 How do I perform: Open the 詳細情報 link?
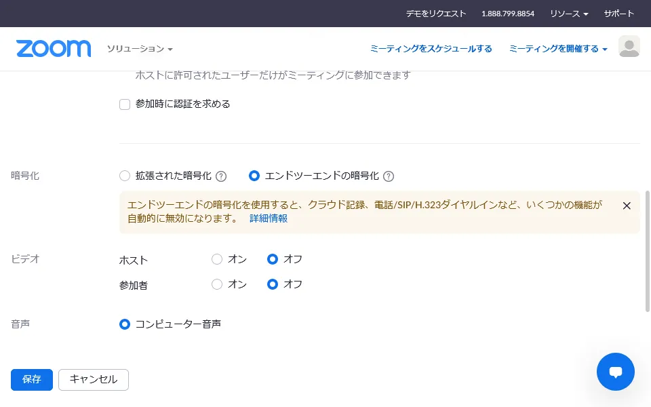pyautogui.click(x=269, y=218)
